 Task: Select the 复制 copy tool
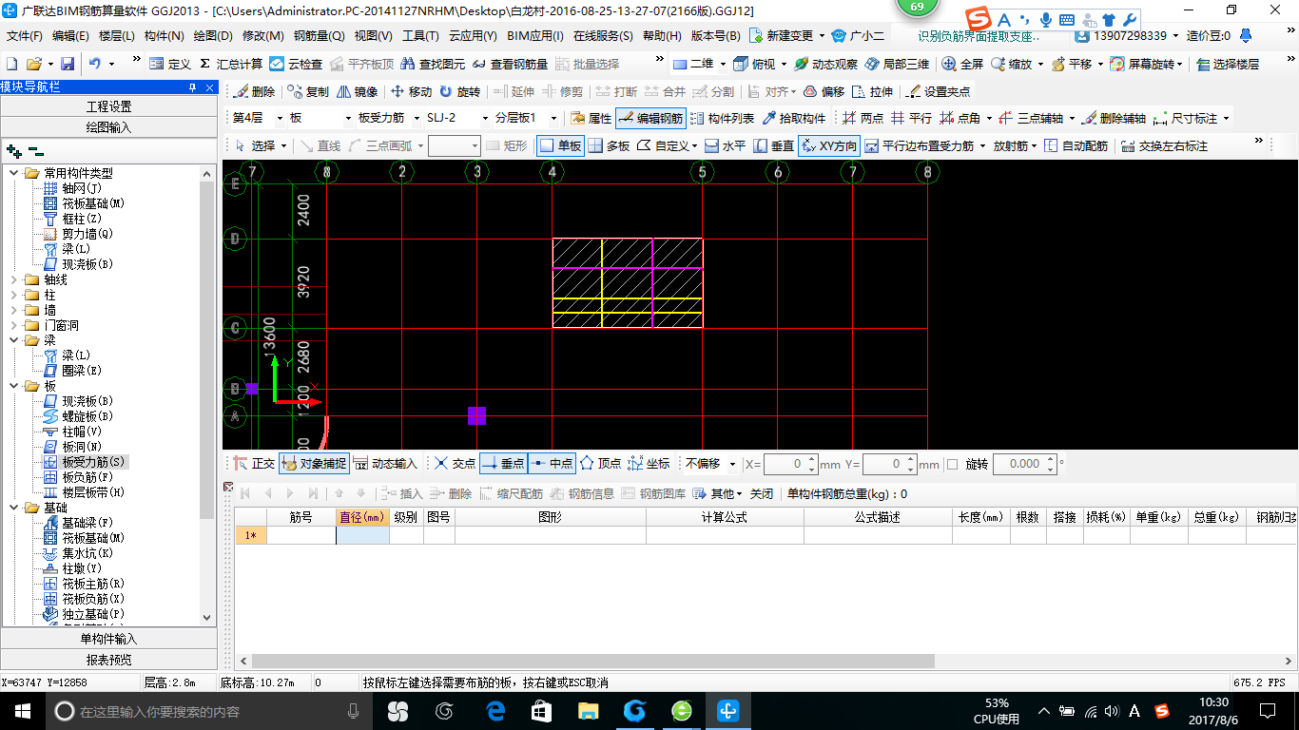pyautogui.click(x=308, y=92)
